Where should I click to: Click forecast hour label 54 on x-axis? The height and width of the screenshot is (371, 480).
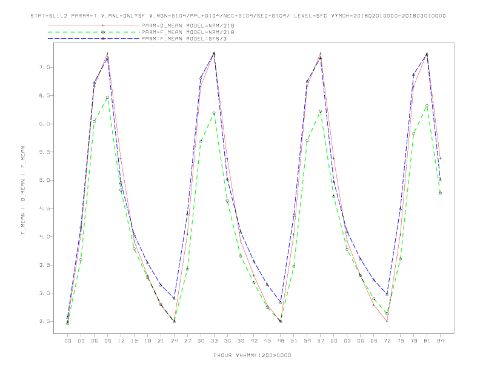pos(307,341)
